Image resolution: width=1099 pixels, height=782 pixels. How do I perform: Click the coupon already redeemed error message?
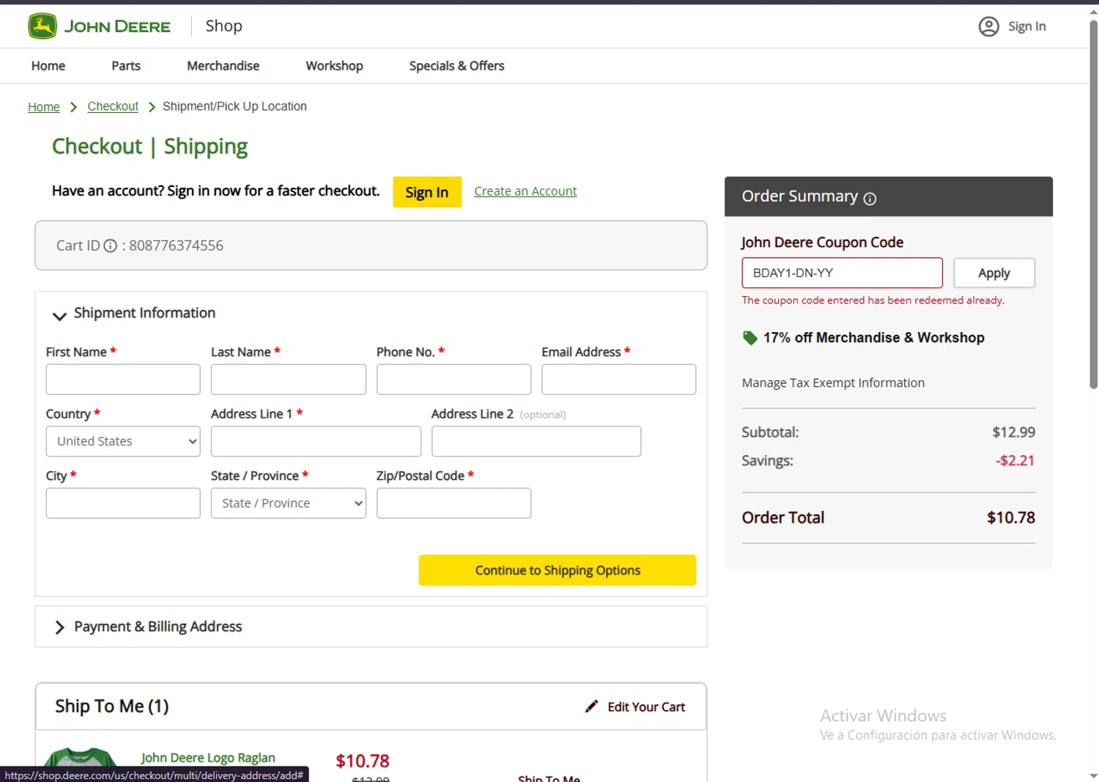tap(873, 300)
